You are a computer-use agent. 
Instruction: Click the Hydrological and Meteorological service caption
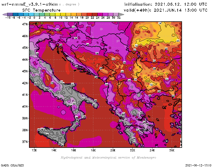click(108, 158)
